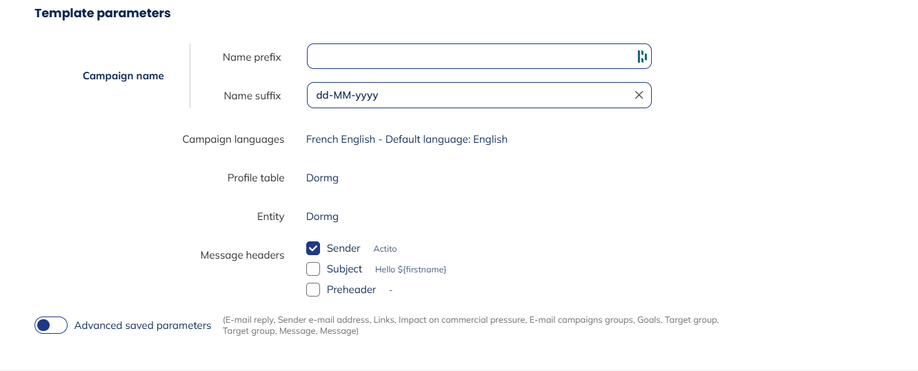Click the Profile table value Dormg

[x=322, y=178]
